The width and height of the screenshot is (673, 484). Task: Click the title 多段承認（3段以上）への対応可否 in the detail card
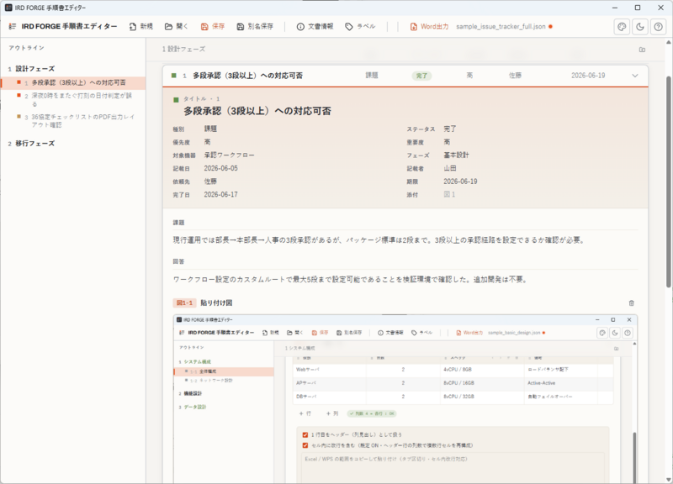click(x=257, y=111)
